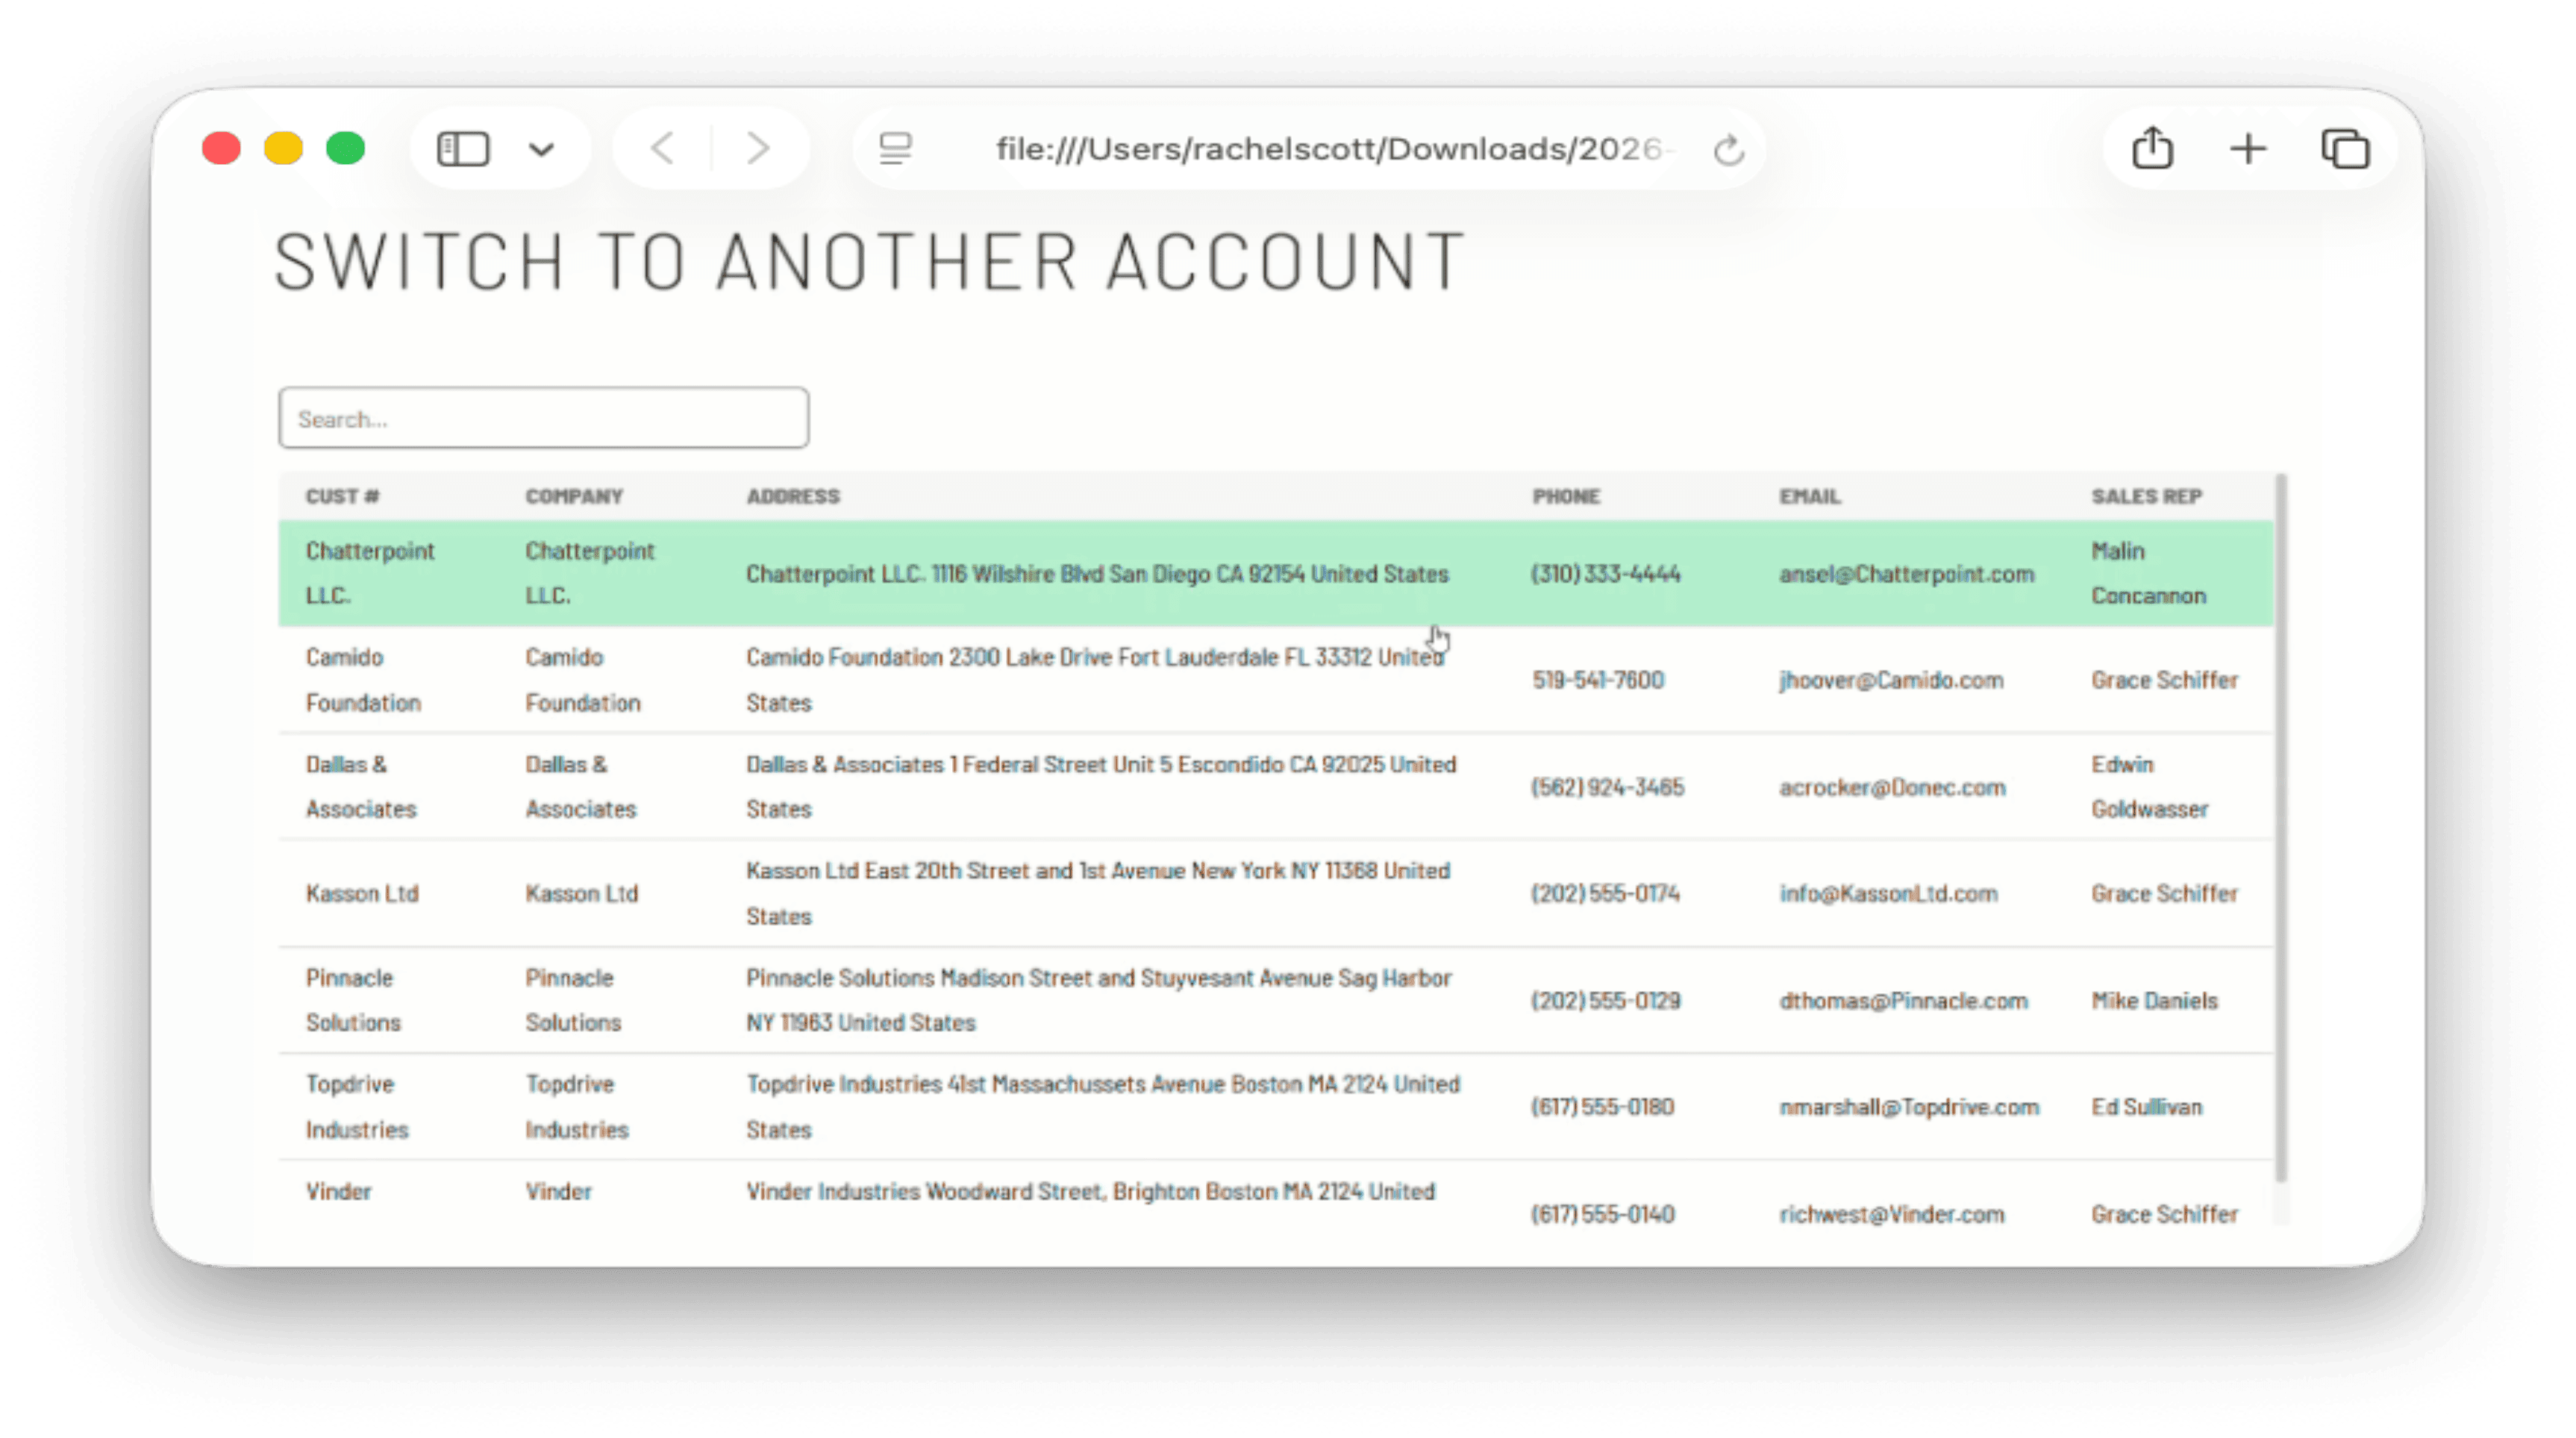Click sales rep Mike Daniels

[x=2154, y=1000]
